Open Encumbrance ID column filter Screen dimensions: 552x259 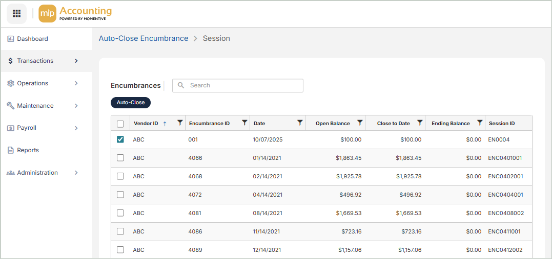point(244,123)
